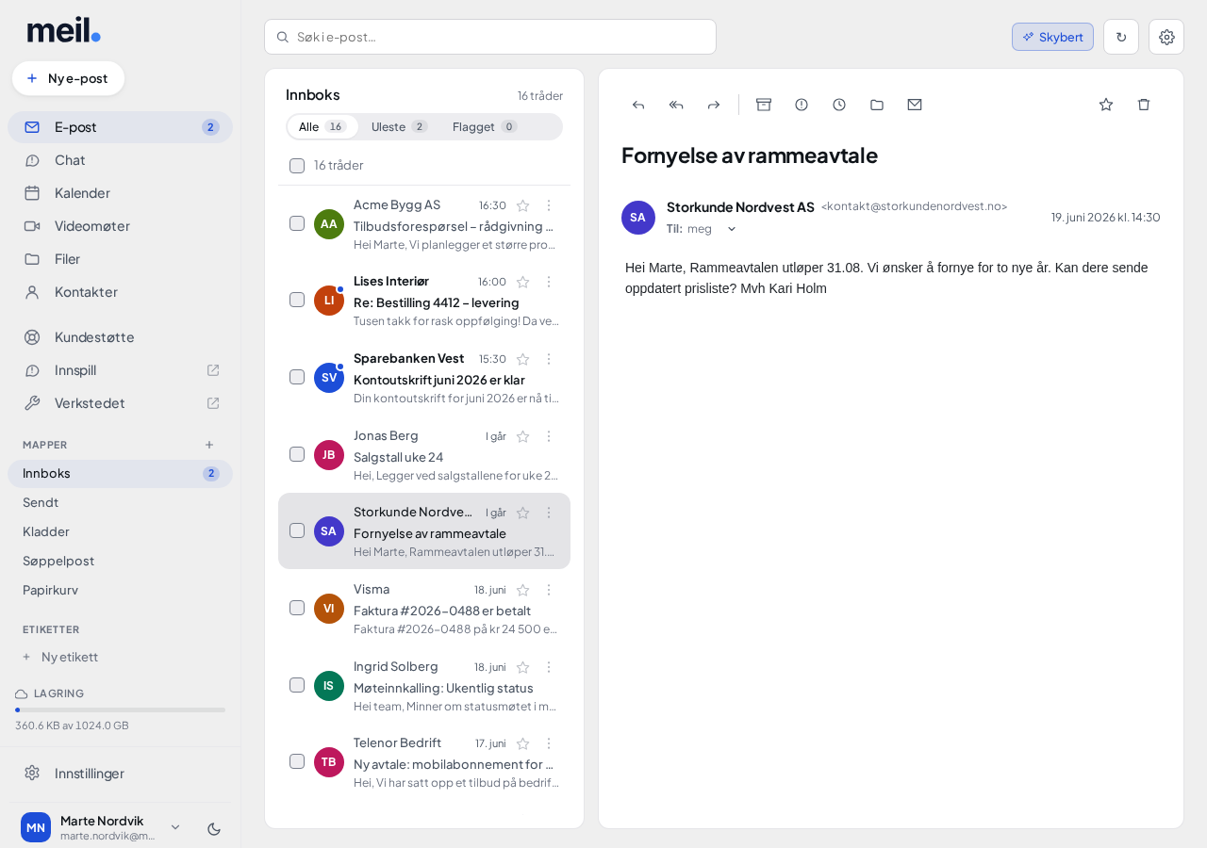Viewport: 1207px width, 848px height.
Task: Open more options for Visma email
Action: [x=549, y=590]
